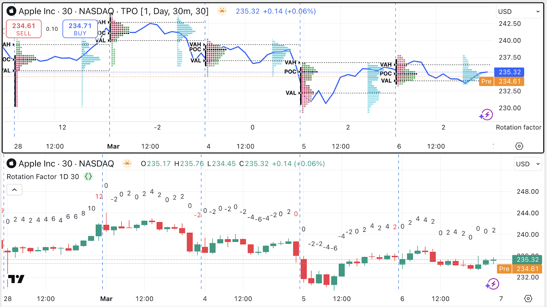
Task: Open the USD currency dropdown in bottom chart
Action: [528, 164]
